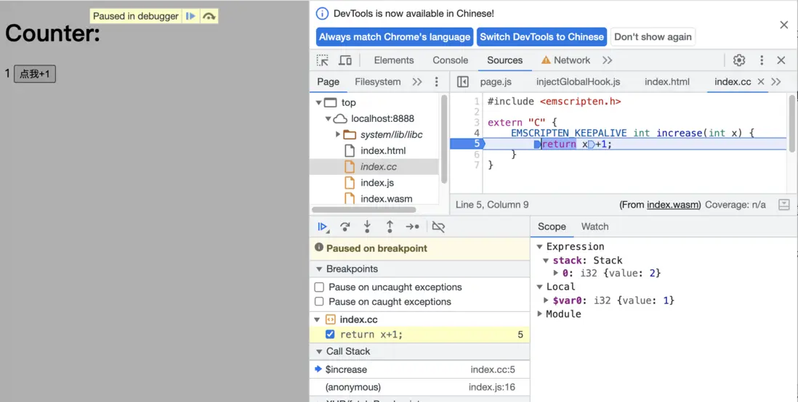Select the Page navigator tab
Image resolution: width=798 pixels, height=402 pixels.
click(x=329, y=82)
